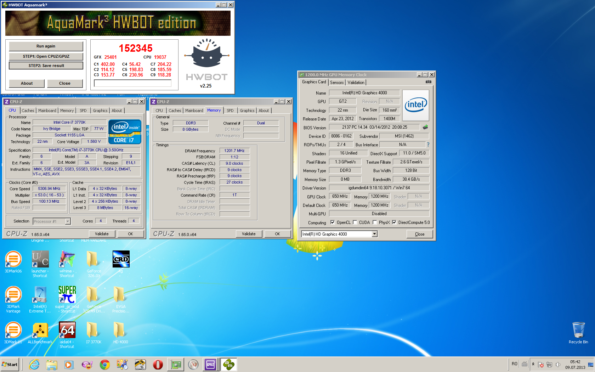This screenshot has width=595, height=372.
Task: Select Core Speed value 5306.94 MHz
Action: coord(49,189)
